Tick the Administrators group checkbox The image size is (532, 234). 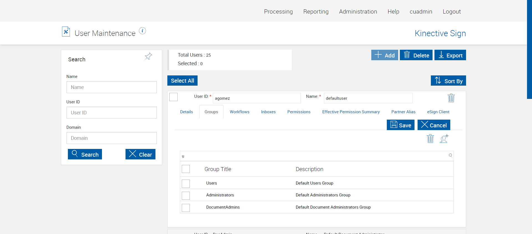(186, 196)
